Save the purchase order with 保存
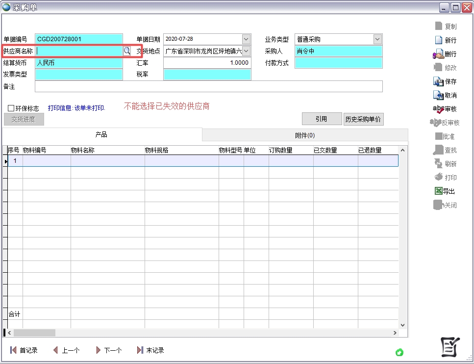 [x=439, y=81]
